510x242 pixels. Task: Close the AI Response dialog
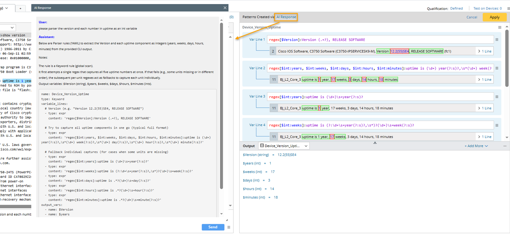(x=225, y=8)
